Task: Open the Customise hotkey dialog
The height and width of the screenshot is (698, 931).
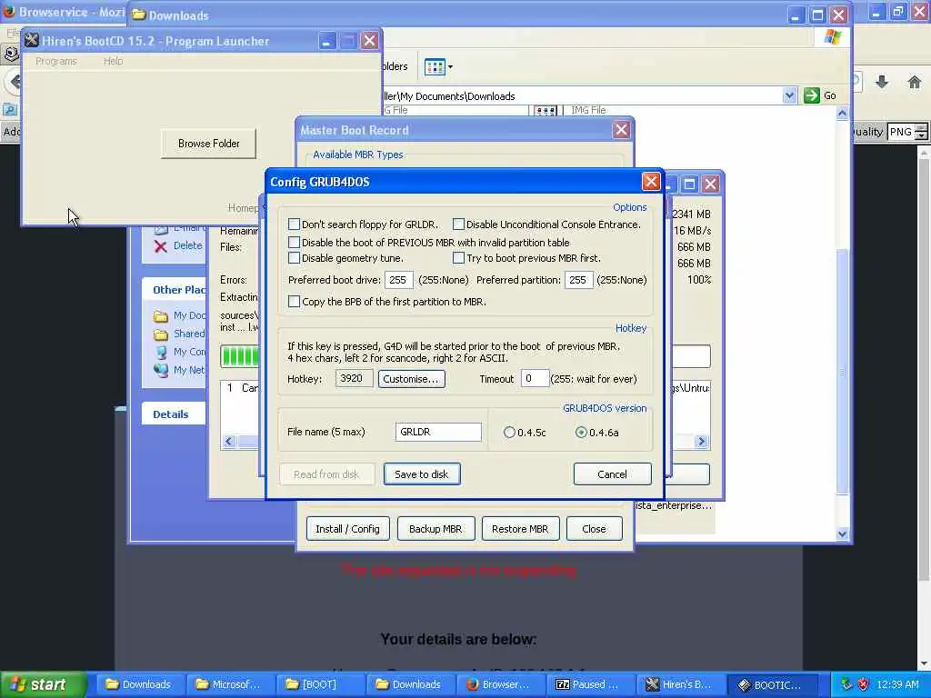Action: tap(411, 379)
